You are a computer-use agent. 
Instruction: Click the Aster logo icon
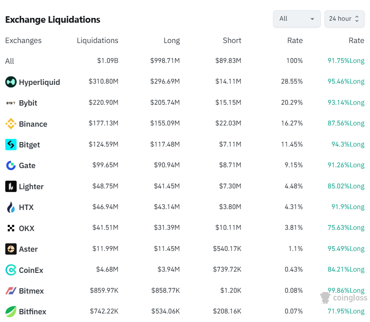11,249
